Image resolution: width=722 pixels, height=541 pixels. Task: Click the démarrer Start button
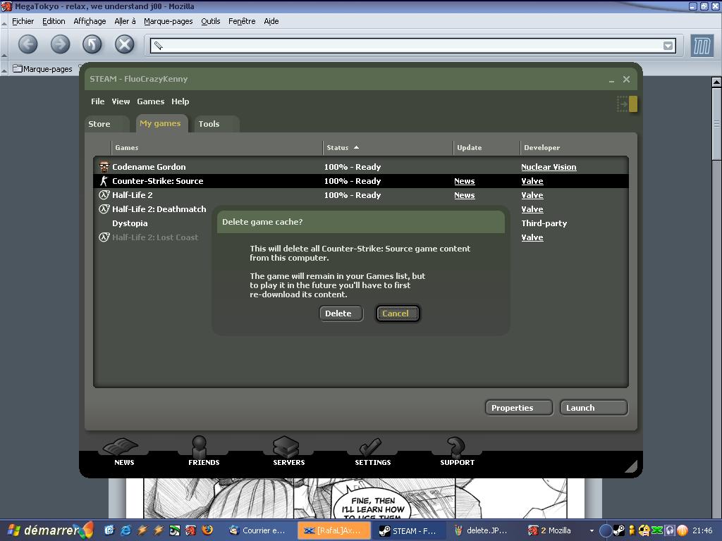point(48,530)
